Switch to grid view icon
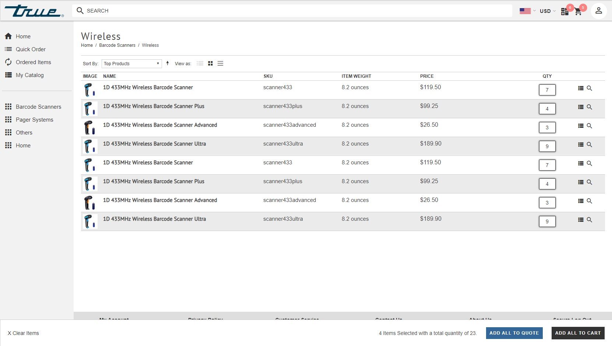 tap(210, 63)
